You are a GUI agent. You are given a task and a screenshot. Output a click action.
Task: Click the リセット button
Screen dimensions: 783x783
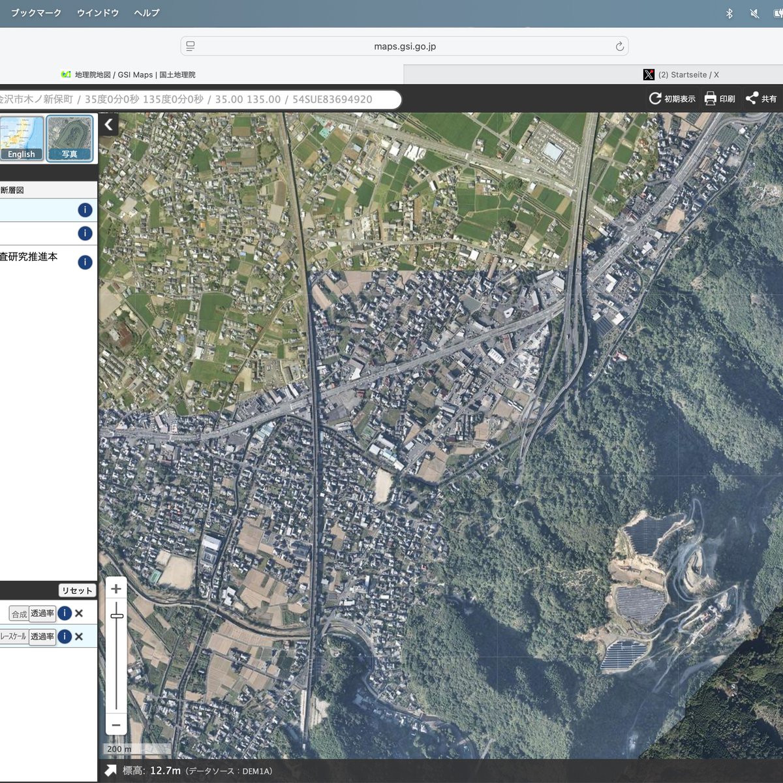click(77, 591)
